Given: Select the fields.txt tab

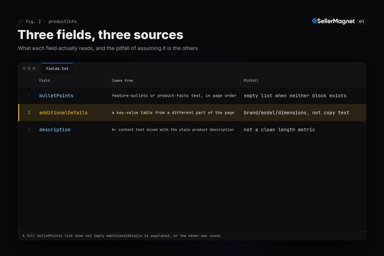Looking at the screenshot, I should click(57, 68).
